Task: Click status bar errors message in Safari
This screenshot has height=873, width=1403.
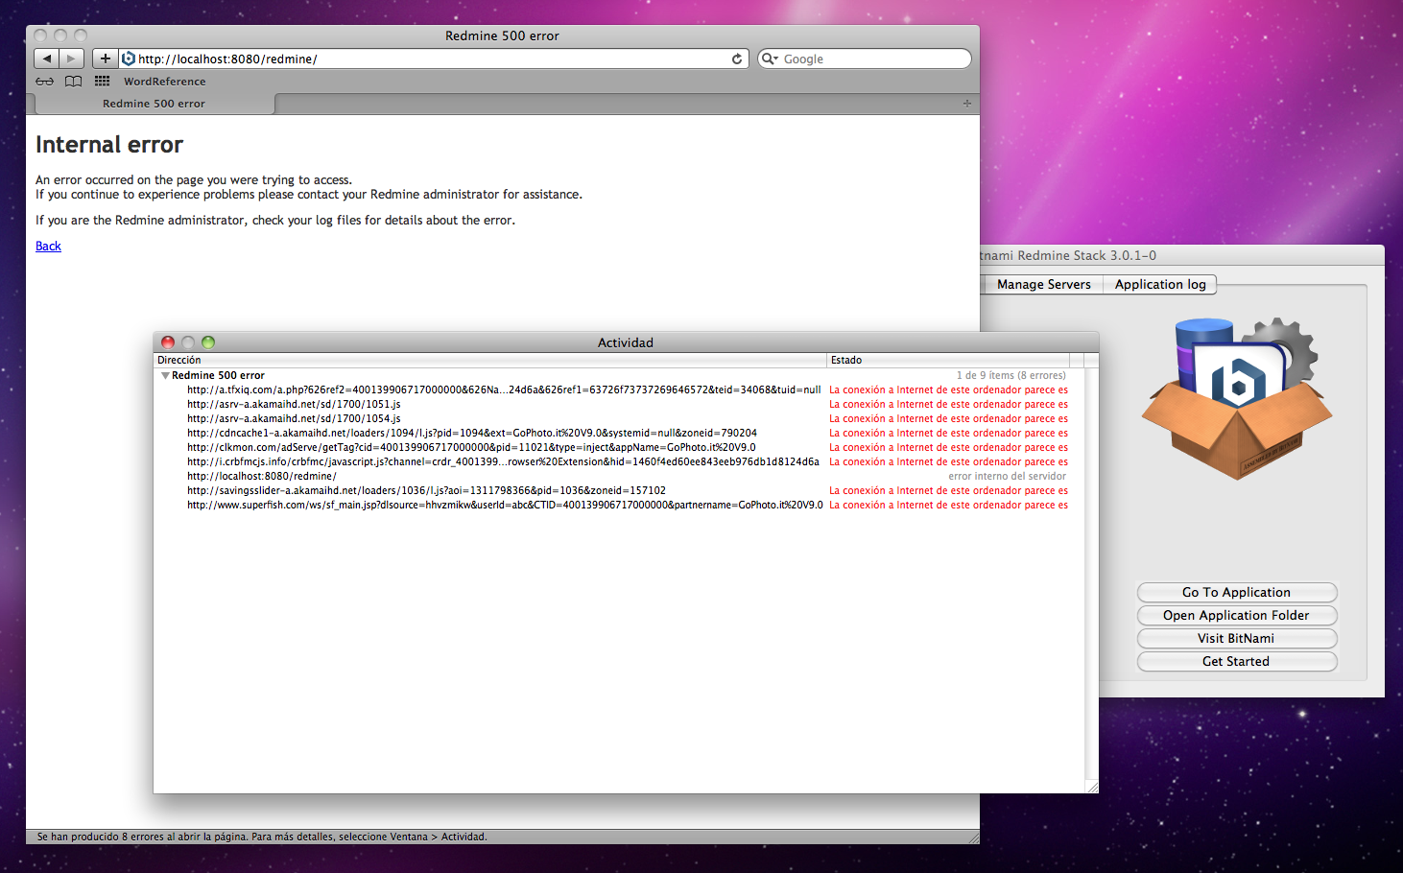Action: (262, 837)
